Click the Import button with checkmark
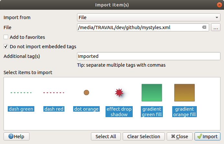The width and height of the screenshot is (224, 144). click(x=207, y=137)
